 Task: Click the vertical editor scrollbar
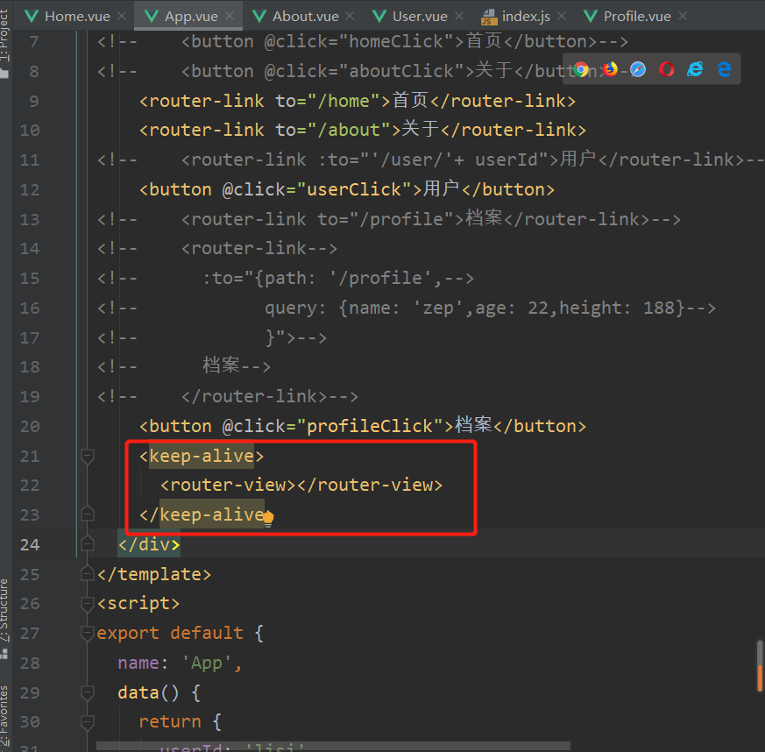760,666
